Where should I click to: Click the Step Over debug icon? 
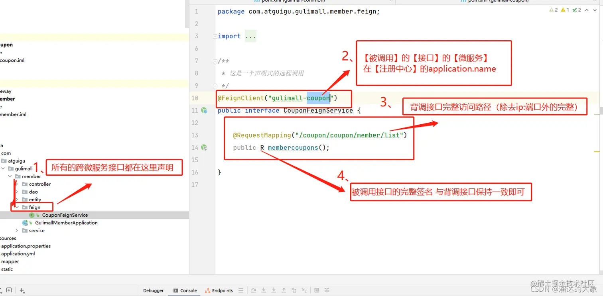point(254,290)
